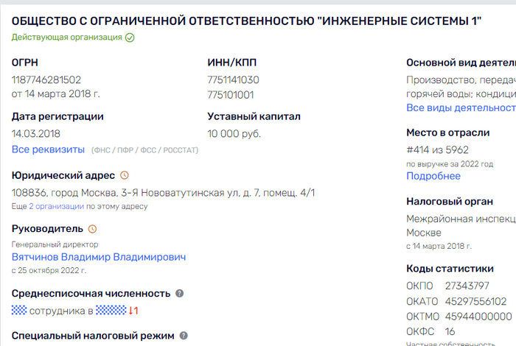
Task: Click the 'Действующая организация' status label
Action: (67, 38)
